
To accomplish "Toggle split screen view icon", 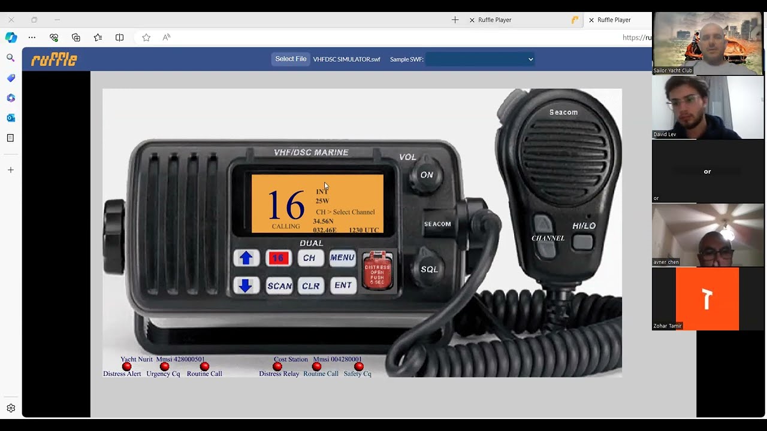I will pyautogui.click(x=120, y=37).
